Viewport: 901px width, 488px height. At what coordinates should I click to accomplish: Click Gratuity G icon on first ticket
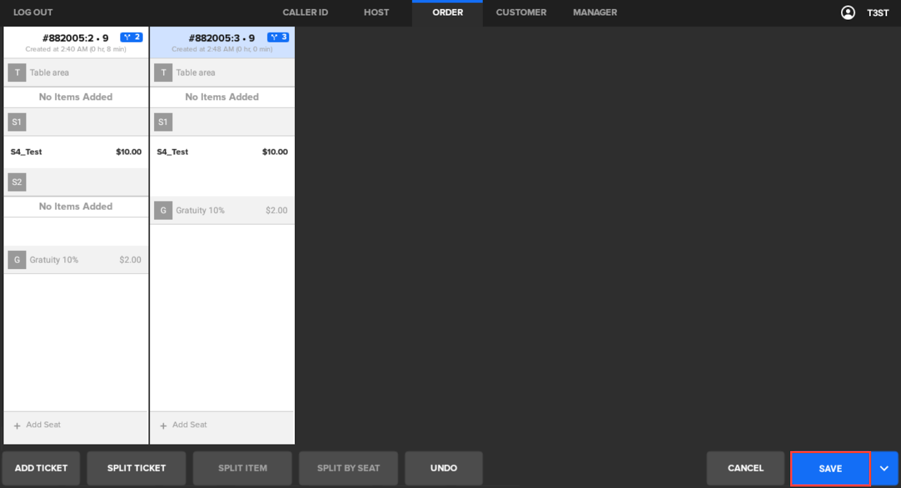point(17,260)
